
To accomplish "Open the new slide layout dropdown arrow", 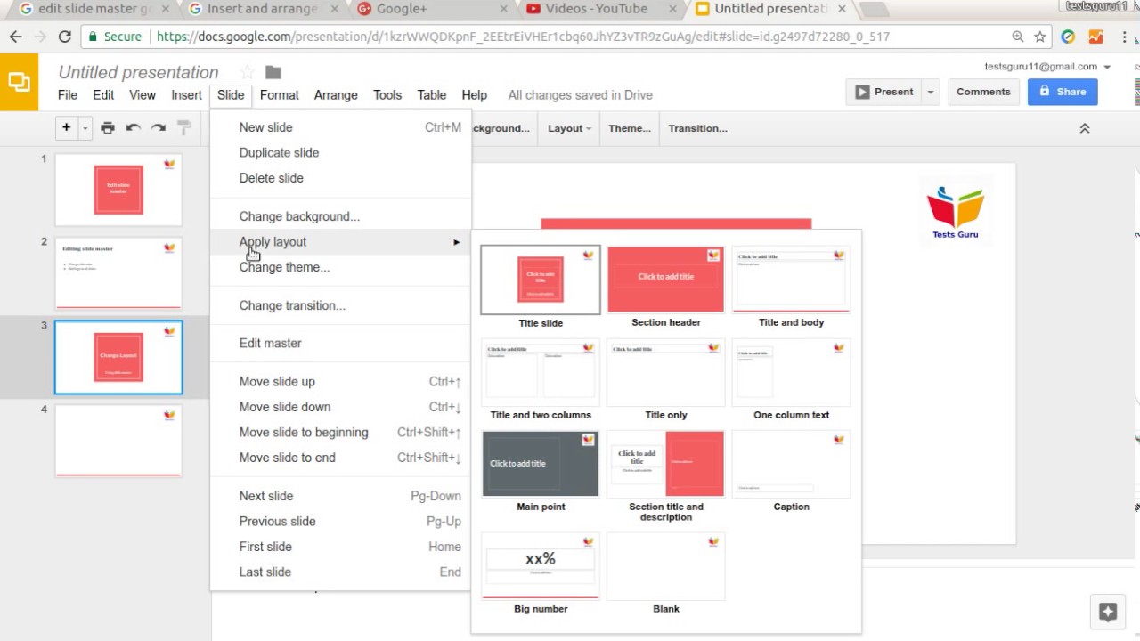I will point(85,128).
